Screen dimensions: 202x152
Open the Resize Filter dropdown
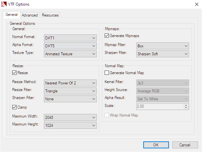tap(70, 91)
